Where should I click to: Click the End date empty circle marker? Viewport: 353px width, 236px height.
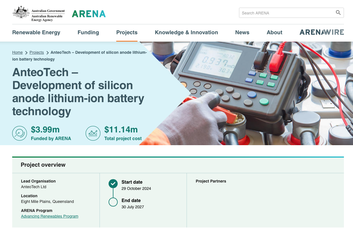tap(113, 202)
